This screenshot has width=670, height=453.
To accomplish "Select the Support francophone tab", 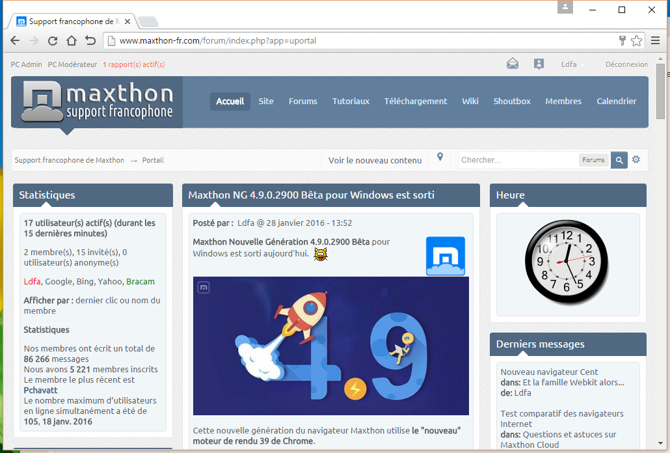I will coord(72,21).
